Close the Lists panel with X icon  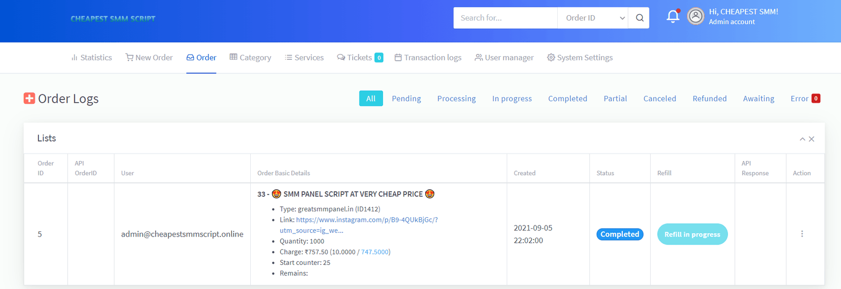(x=812, y=139)
